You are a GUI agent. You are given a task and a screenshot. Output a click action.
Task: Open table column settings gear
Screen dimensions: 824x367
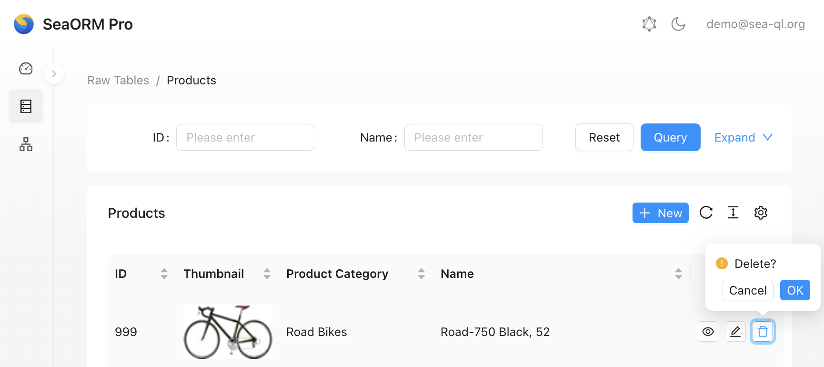pos(761,213)
